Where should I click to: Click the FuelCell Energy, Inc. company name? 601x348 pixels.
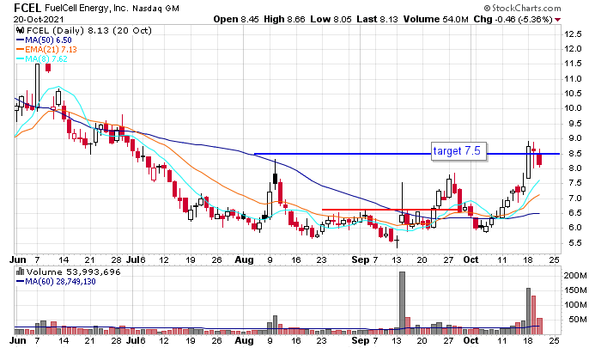pos(86,8)
